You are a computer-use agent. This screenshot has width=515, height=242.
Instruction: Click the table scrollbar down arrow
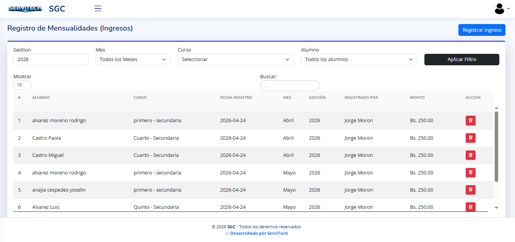[496, 208]
